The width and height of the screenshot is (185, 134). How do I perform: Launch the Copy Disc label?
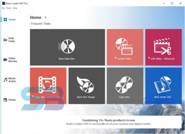124,97
